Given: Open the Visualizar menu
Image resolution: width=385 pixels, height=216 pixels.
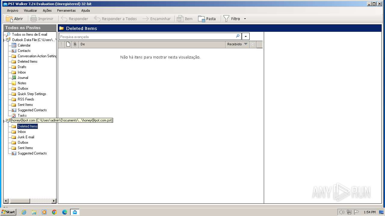Looking at the screenshot, I should coord(30,10).
